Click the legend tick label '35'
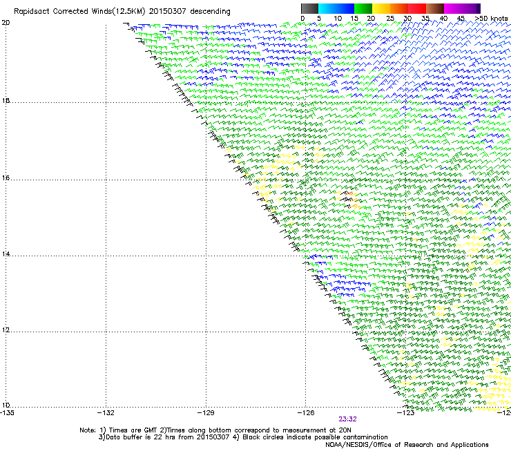The height and width of the screenshot is (449, 511). 425,19
